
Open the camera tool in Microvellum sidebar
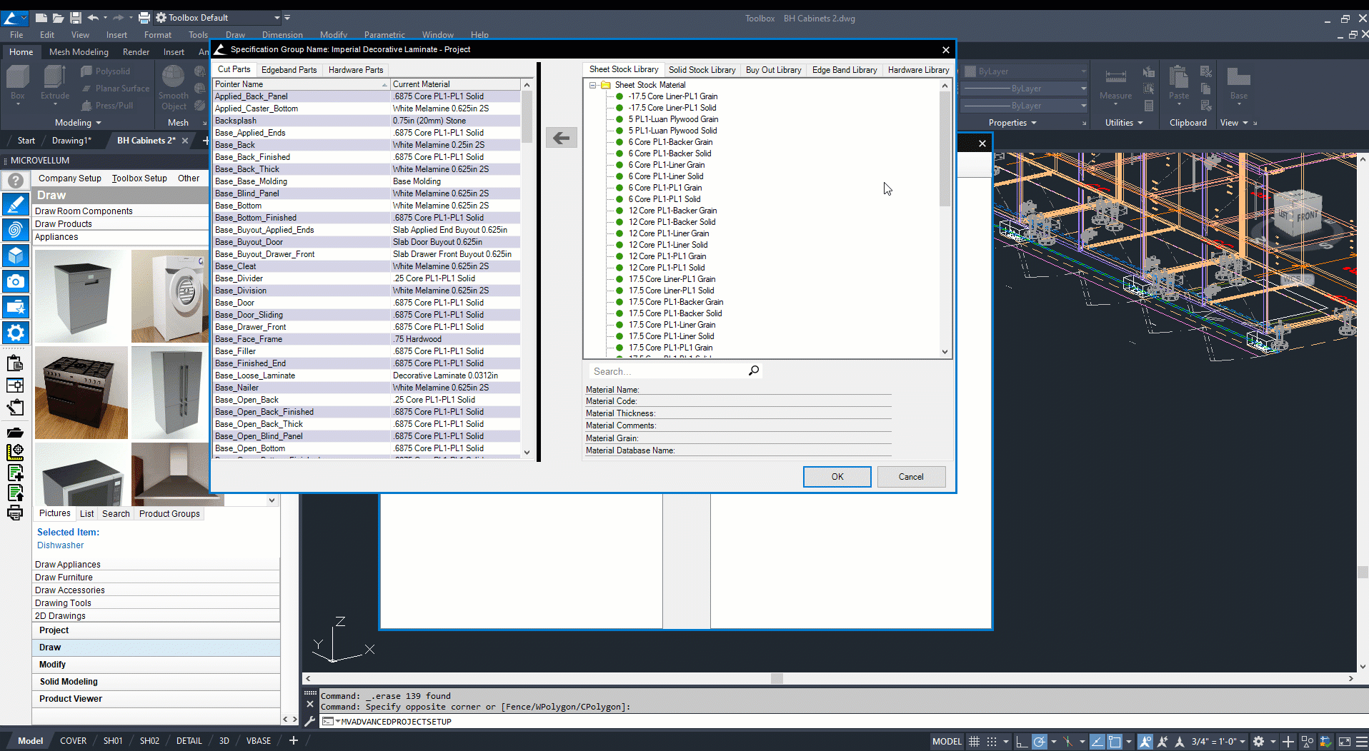pyautogui.click(x=15, y=281)
